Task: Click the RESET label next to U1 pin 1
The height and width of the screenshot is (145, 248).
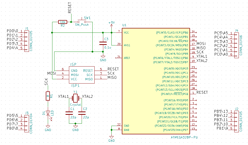Action: 202,92
